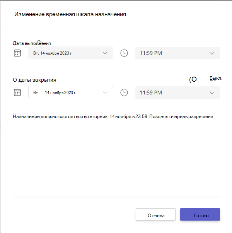The height and width of the screenshot is (233, 232).
Task: Click the due date calendar icon
Action: [x=17, y=53]
